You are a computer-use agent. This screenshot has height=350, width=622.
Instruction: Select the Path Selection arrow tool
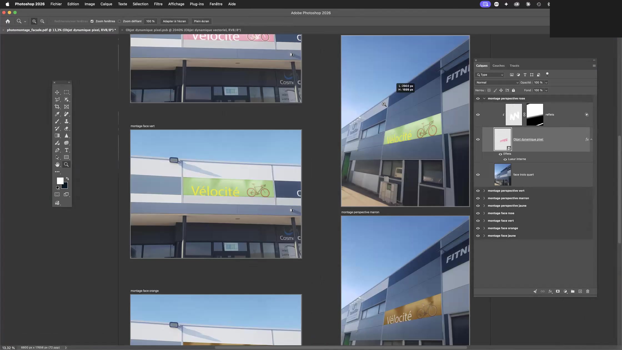coord(57,157)
